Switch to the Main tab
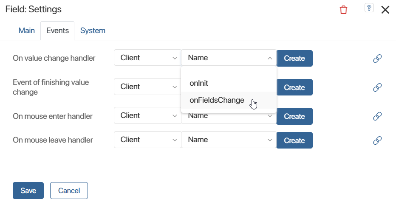Screen dimensions: 396x202 click(x=26, y=31)
